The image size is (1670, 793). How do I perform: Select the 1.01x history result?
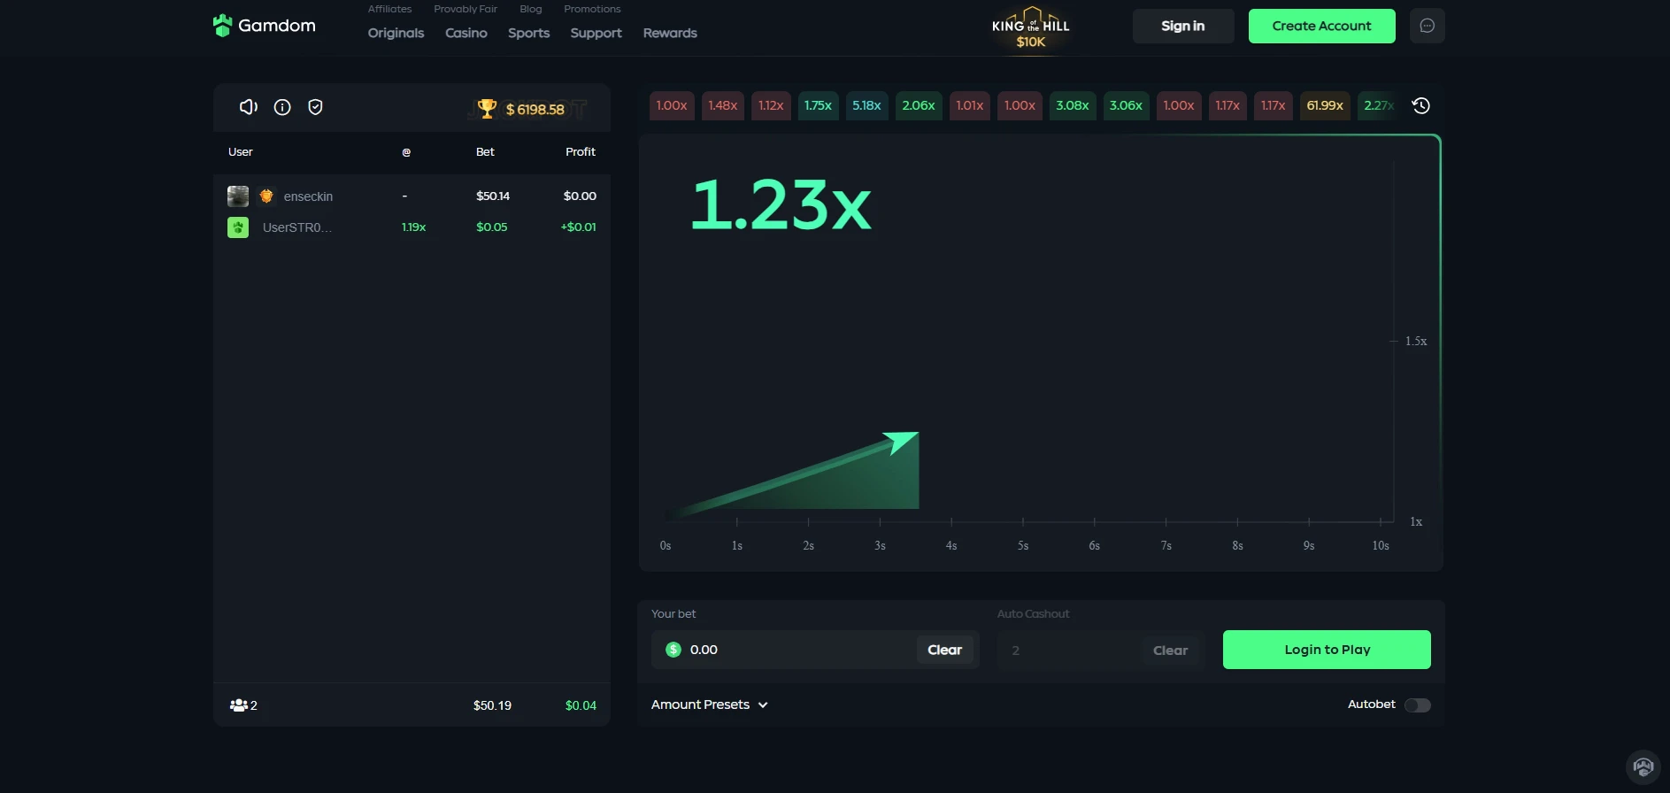tap(970, 105)
